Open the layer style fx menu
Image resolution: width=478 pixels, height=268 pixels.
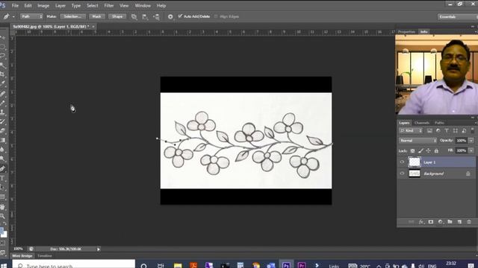tap(421, 222)
